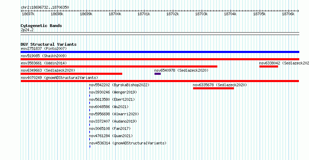
Task: Open the esv3583661 (Uddin2014) label
Action: [x=44, y=63]
